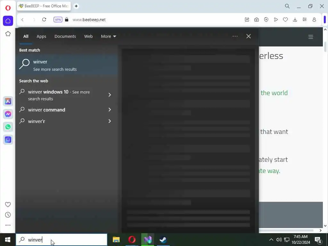This screenshot has height=246, width=328.
Task: Open clock showing 7:45 AM
Action: click(300, 240)
